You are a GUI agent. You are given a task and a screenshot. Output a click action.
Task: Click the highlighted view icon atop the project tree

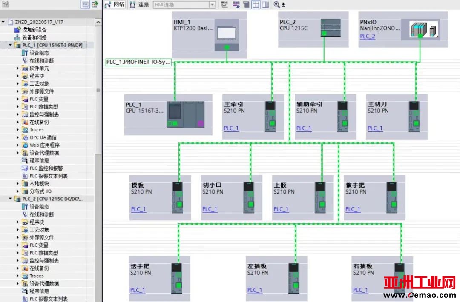85,4
